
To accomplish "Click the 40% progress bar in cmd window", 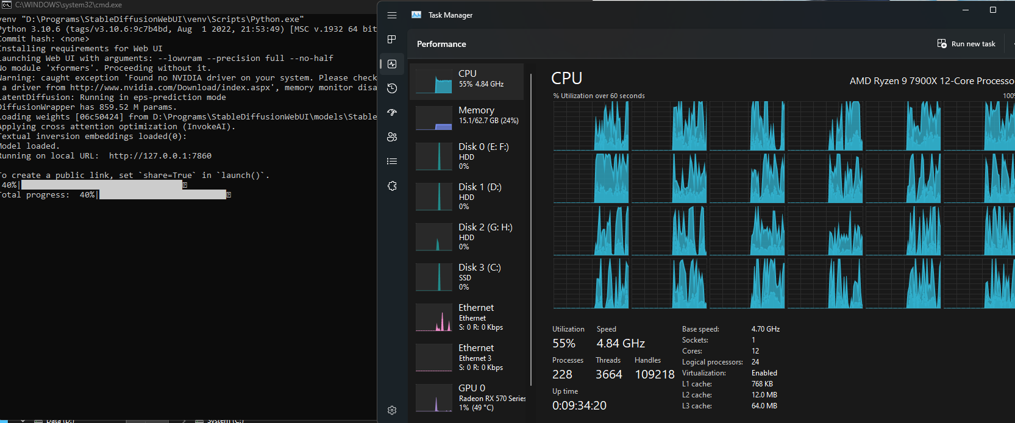I will pyautogui.click(x=102, y=185).
